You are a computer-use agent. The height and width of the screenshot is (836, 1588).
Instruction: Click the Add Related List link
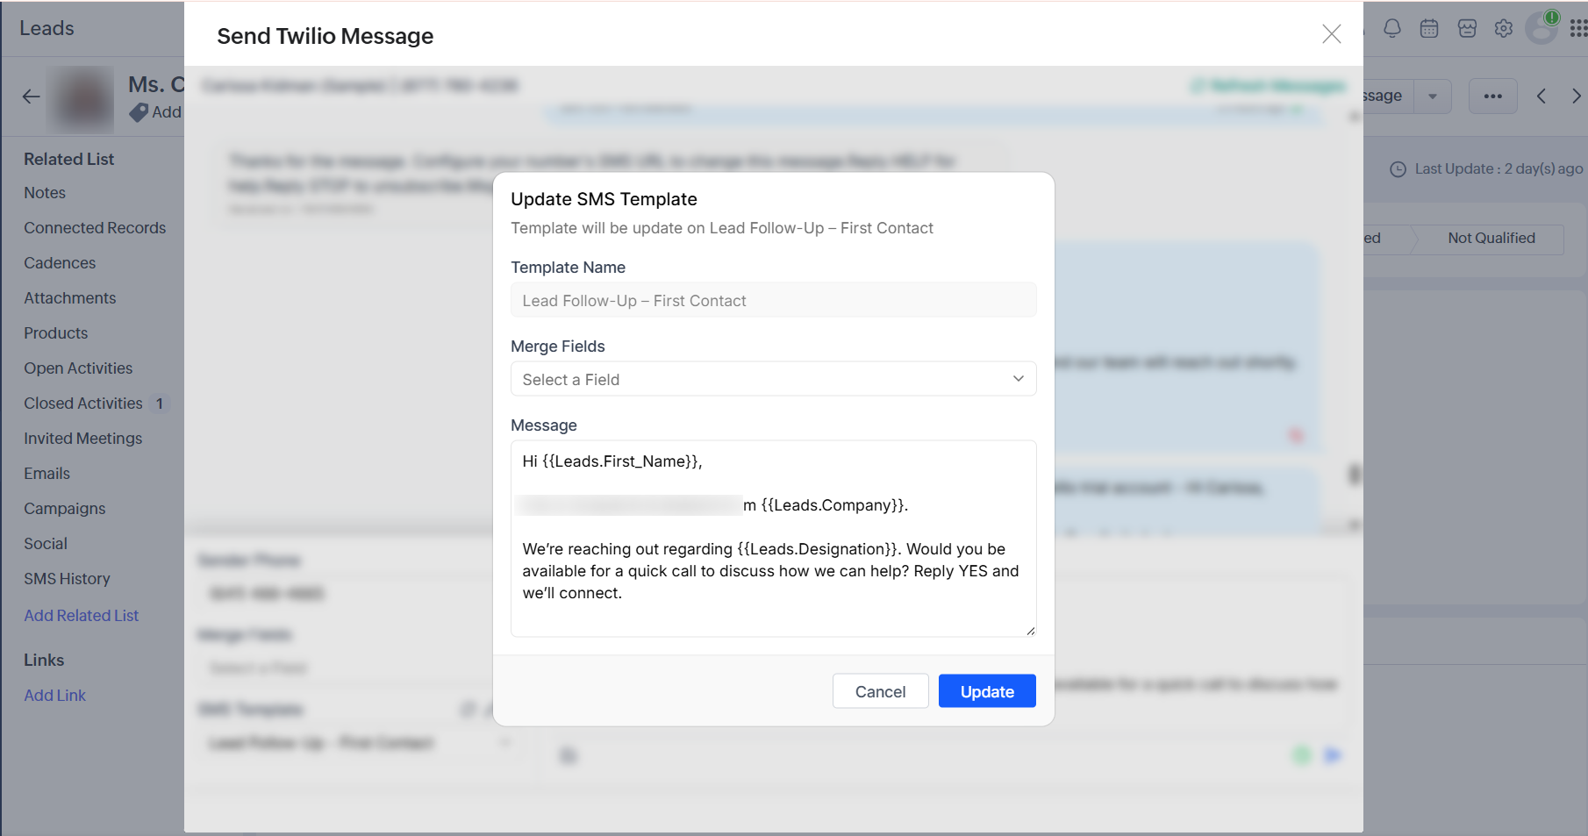point(82,616)
